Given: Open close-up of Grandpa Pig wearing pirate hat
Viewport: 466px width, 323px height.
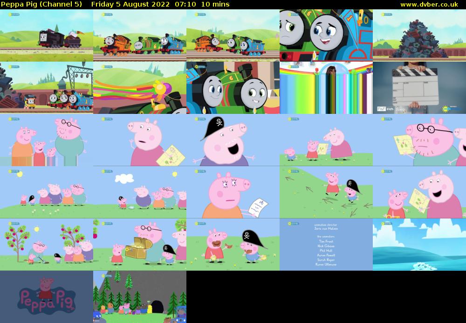Looking at the screenshot, I should [x=233, y=140].
